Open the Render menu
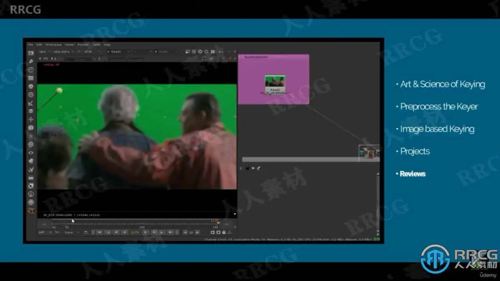 click(x=83, y=44)
